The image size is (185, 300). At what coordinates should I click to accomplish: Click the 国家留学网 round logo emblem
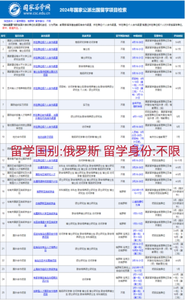[x=15, y=9]
